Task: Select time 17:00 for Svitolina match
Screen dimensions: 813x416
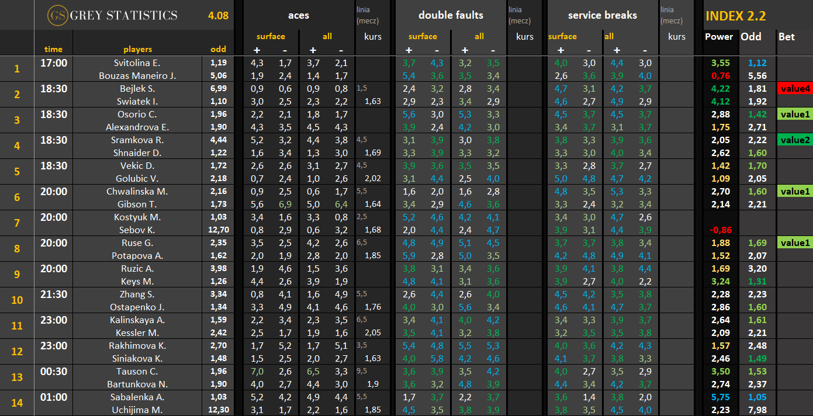Action: [53, 63]
